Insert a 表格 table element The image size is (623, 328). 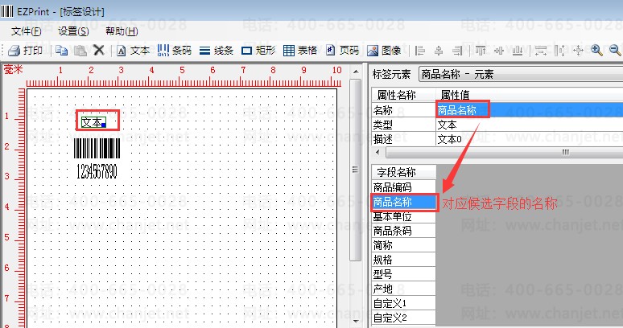(x=300, y=50)
